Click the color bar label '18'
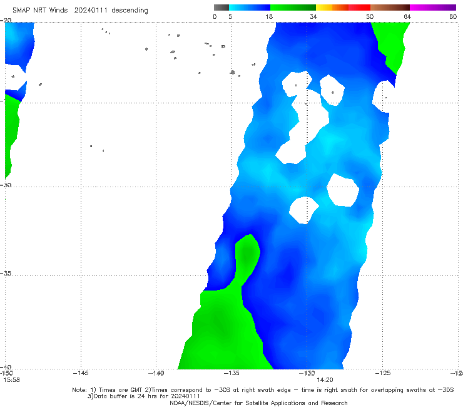 coord(269,16)
